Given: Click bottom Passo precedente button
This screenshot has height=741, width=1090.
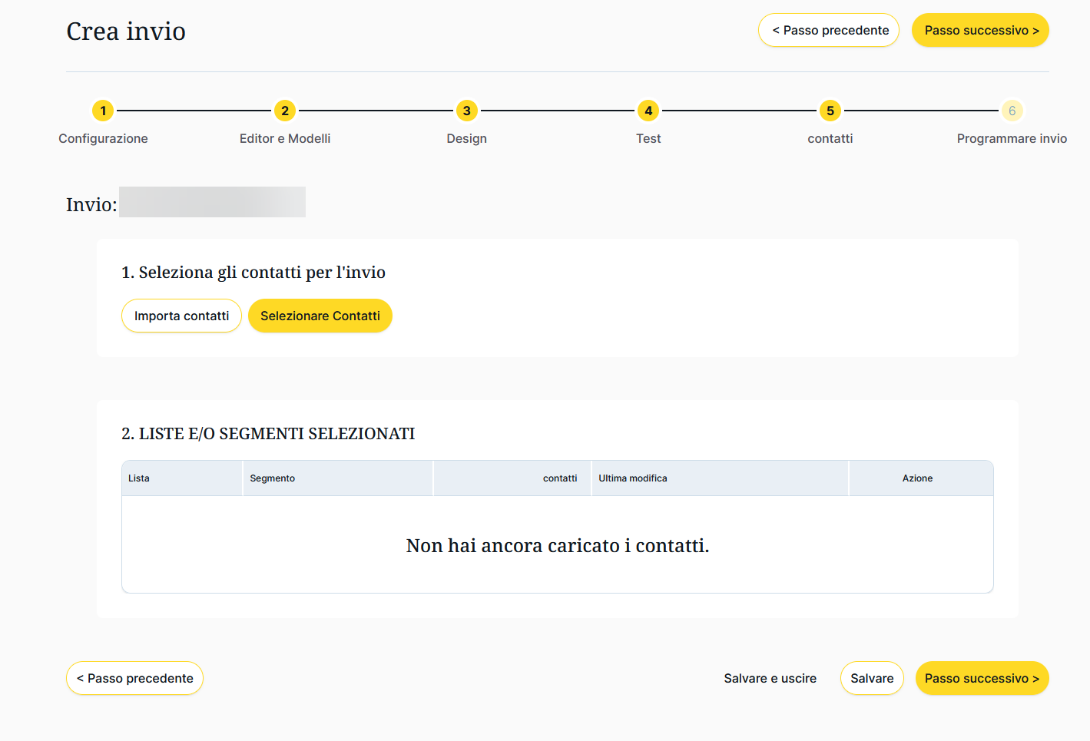Looking at the screenshot, I should click(134, 679).
